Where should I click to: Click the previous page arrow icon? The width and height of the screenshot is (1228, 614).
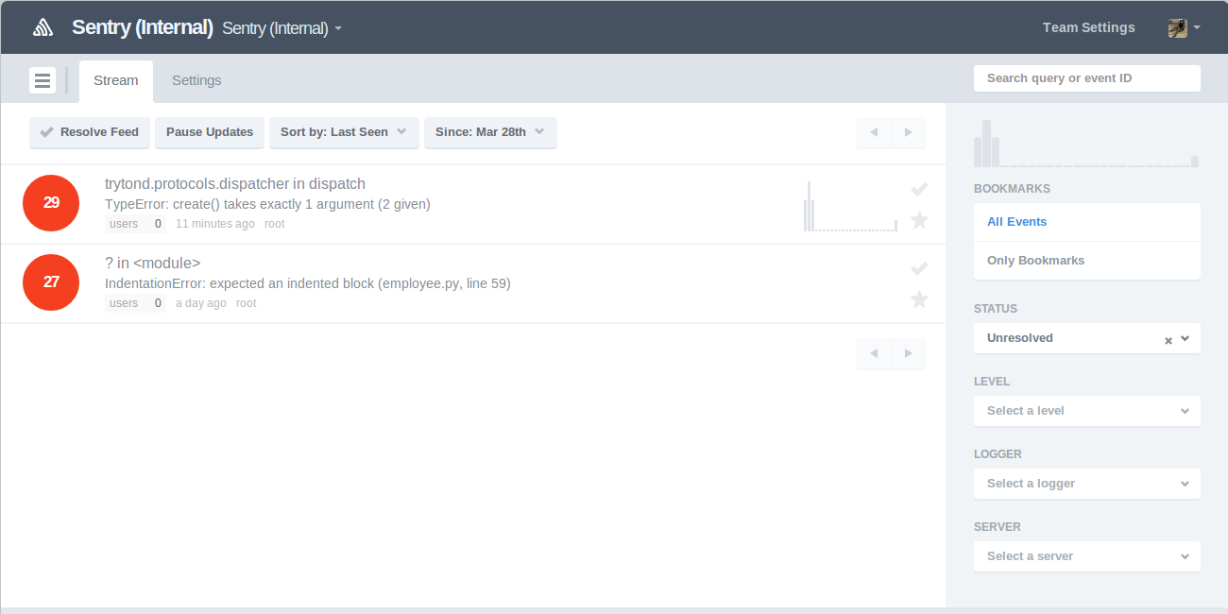click(873, 133)
